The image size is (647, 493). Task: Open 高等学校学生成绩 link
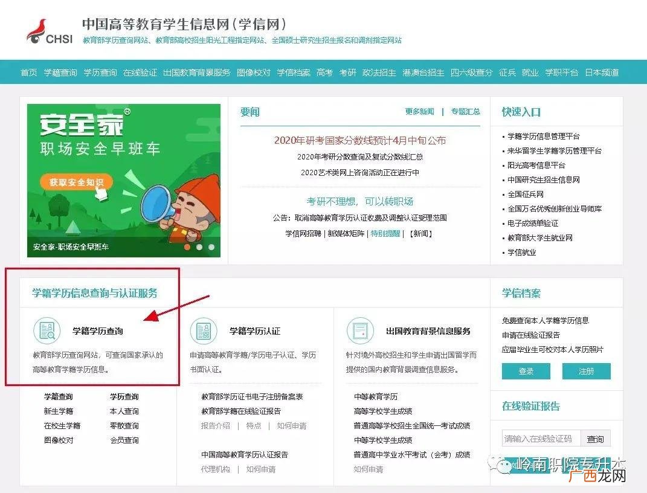pos(383,411)
